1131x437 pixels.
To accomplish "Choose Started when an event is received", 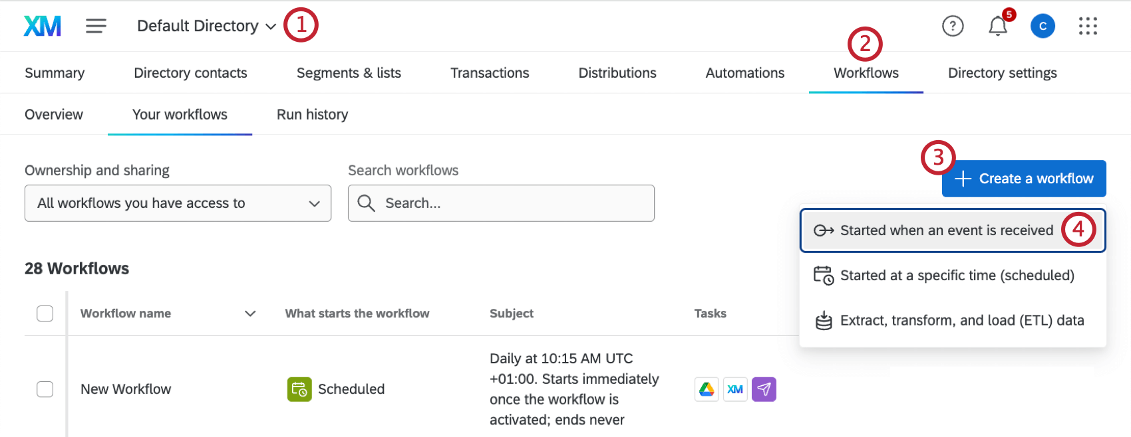I will (946, 230).
